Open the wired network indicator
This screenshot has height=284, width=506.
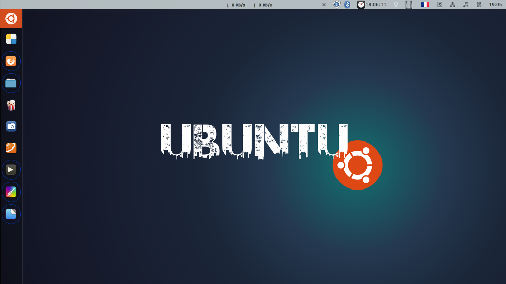(x=453, y=5)
